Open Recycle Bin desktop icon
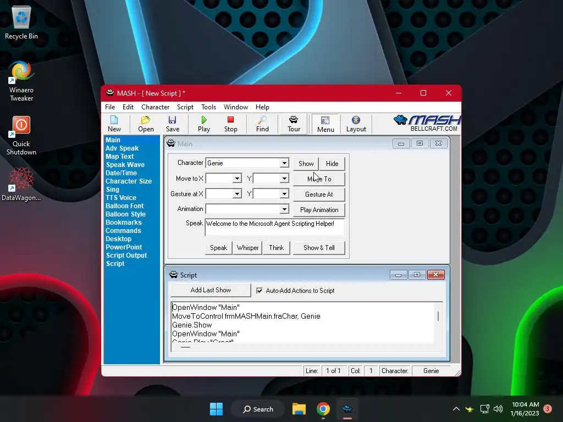Viewport: 563px width, 422px height. point(21,23)
